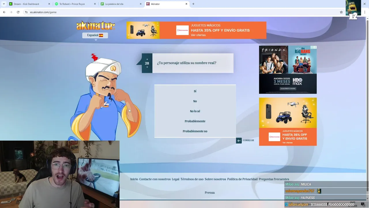The width and height of the screenshot is (369, 208).
Task: Reload the Akinator page
Action: tap(18, 12)
